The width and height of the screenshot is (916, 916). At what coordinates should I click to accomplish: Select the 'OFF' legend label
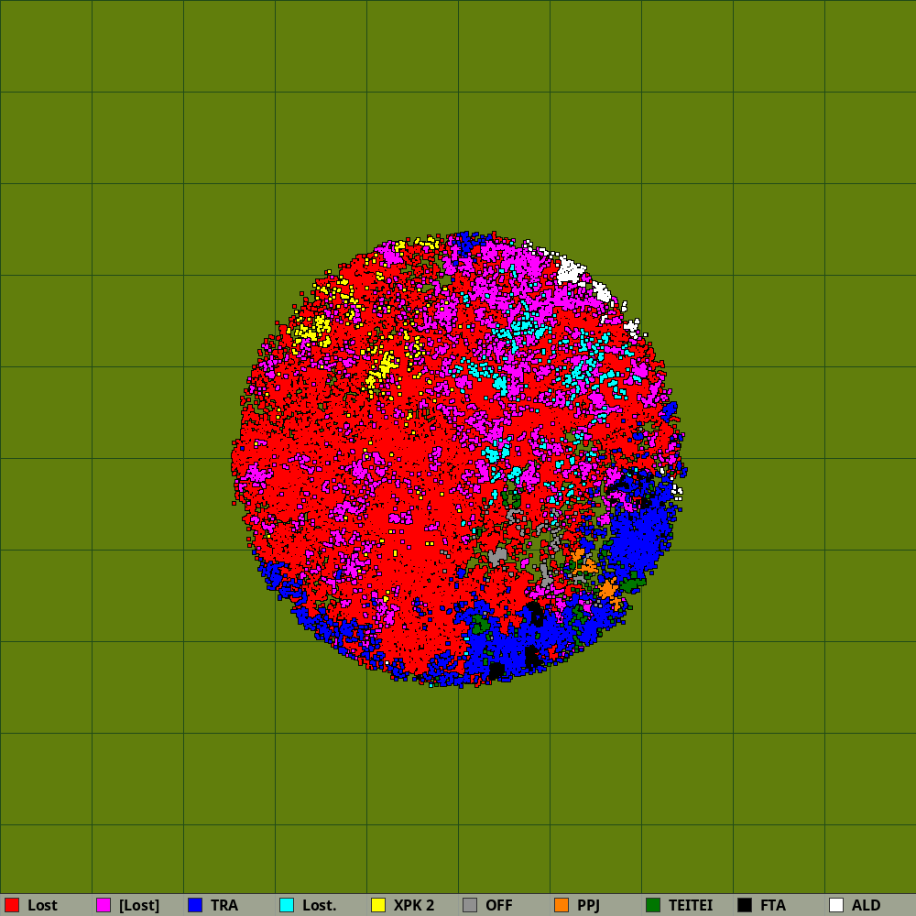499,905
